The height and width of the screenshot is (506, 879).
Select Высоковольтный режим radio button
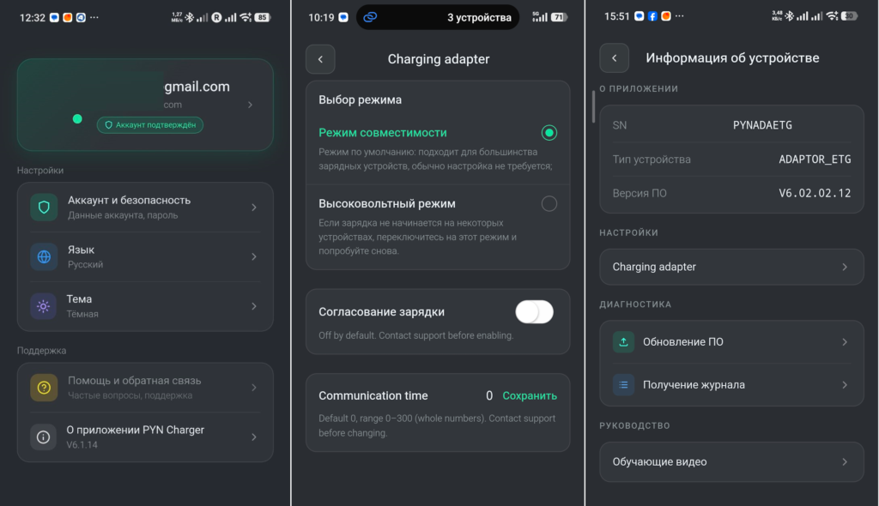pos(549,203)
